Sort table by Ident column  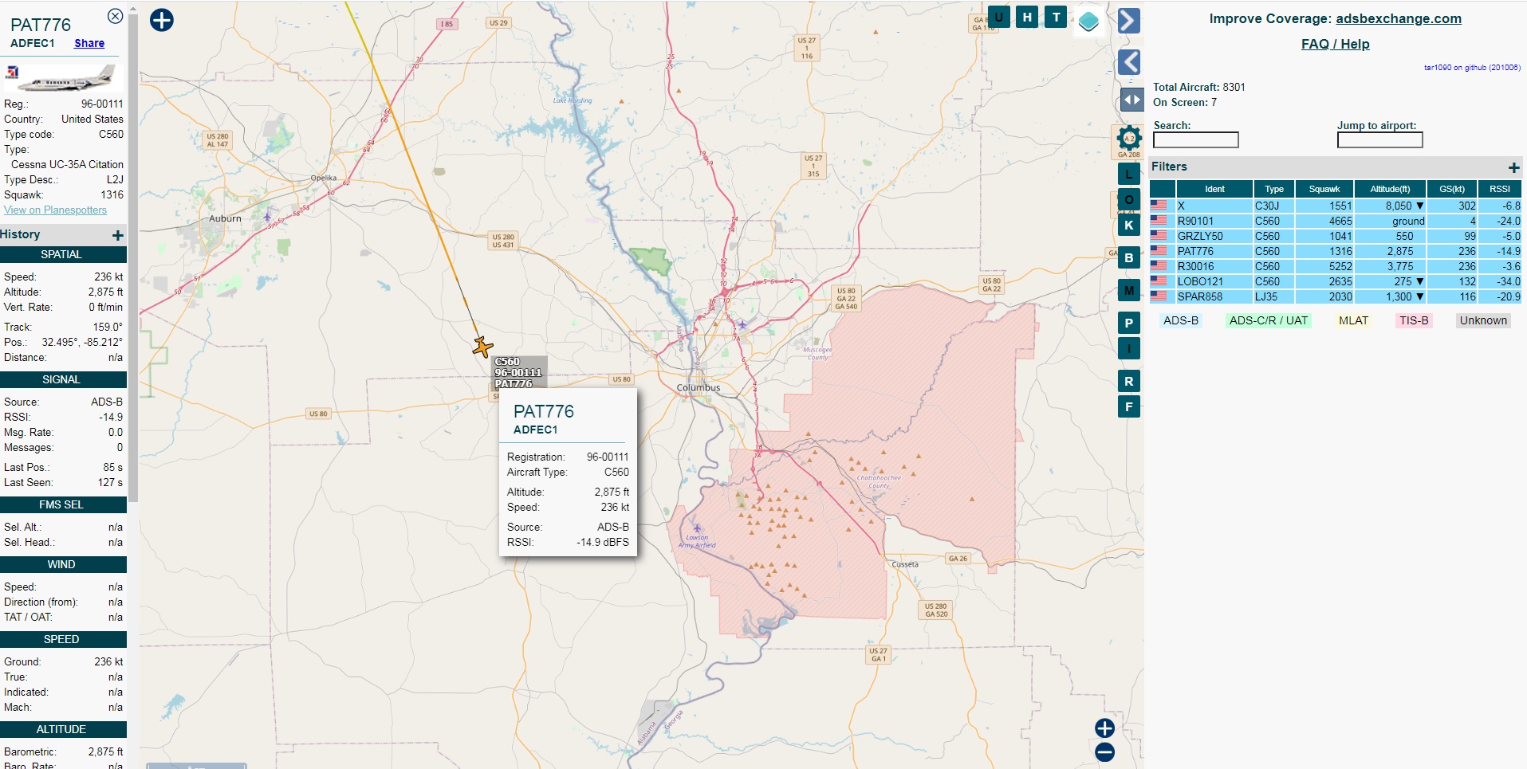(1214, 189)
